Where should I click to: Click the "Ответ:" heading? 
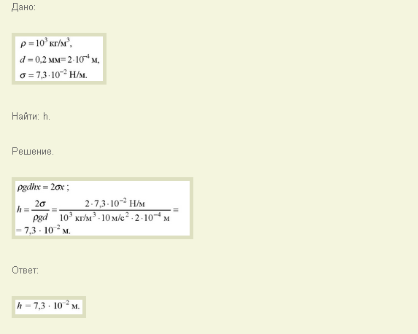[x=25, y=271]
